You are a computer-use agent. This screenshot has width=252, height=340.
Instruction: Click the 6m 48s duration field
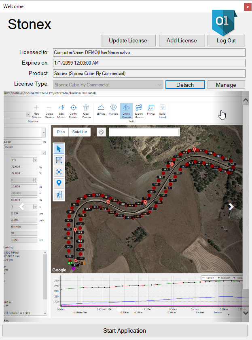coord(24,227)
